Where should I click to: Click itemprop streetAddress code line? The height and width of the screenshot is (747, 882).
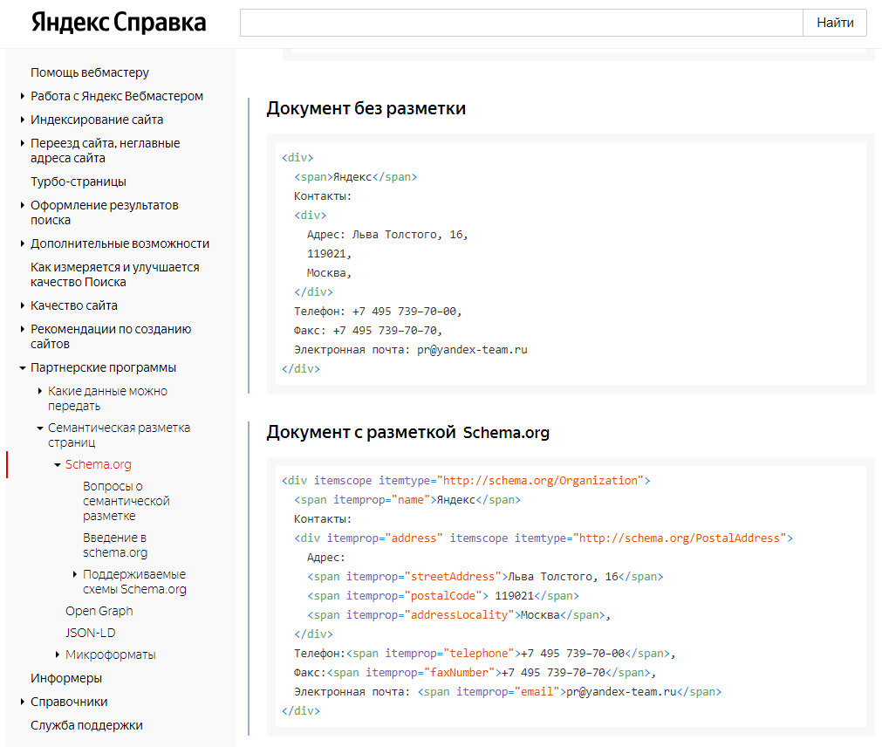pyautogui.click(x=485, y=577)
